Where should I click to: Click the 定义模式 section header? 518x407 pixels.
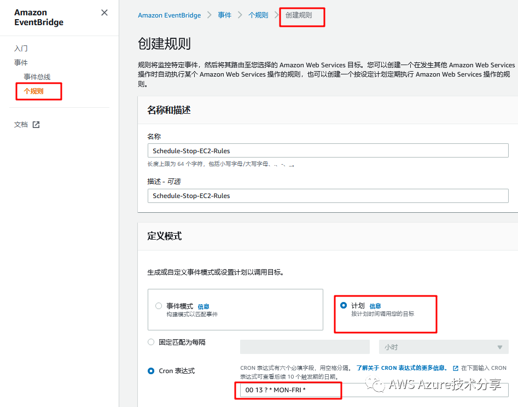(x=164, y=236)
